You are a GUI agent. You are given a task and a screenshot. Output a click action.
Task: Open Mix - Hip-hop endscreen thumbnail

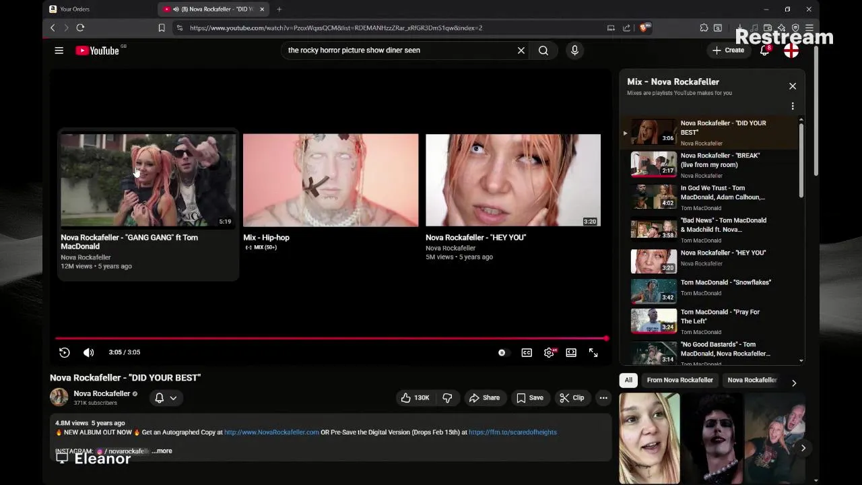[331, 180]
